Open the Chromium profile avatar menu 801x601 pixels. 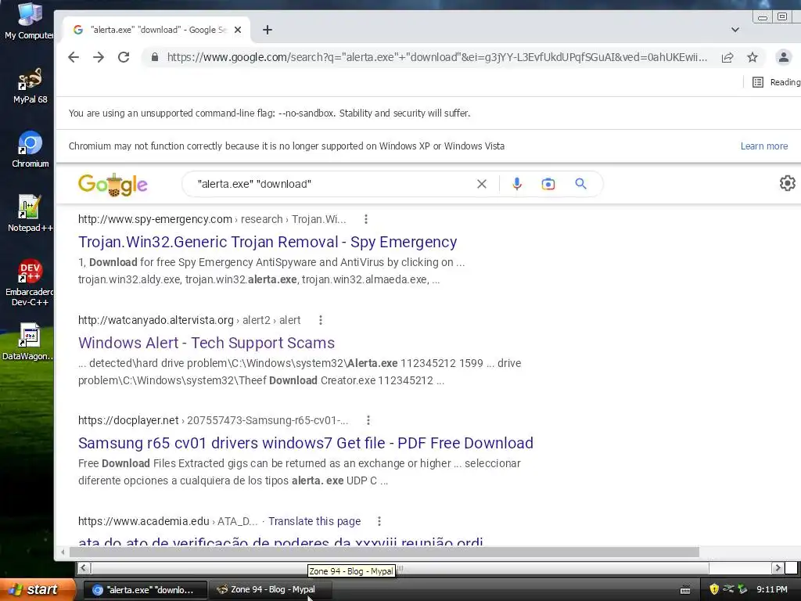[783, 57]
